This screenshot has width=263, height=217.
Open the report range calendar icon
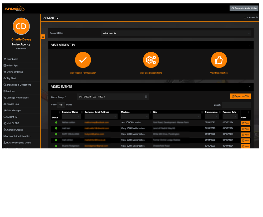[x=146, y=97]
